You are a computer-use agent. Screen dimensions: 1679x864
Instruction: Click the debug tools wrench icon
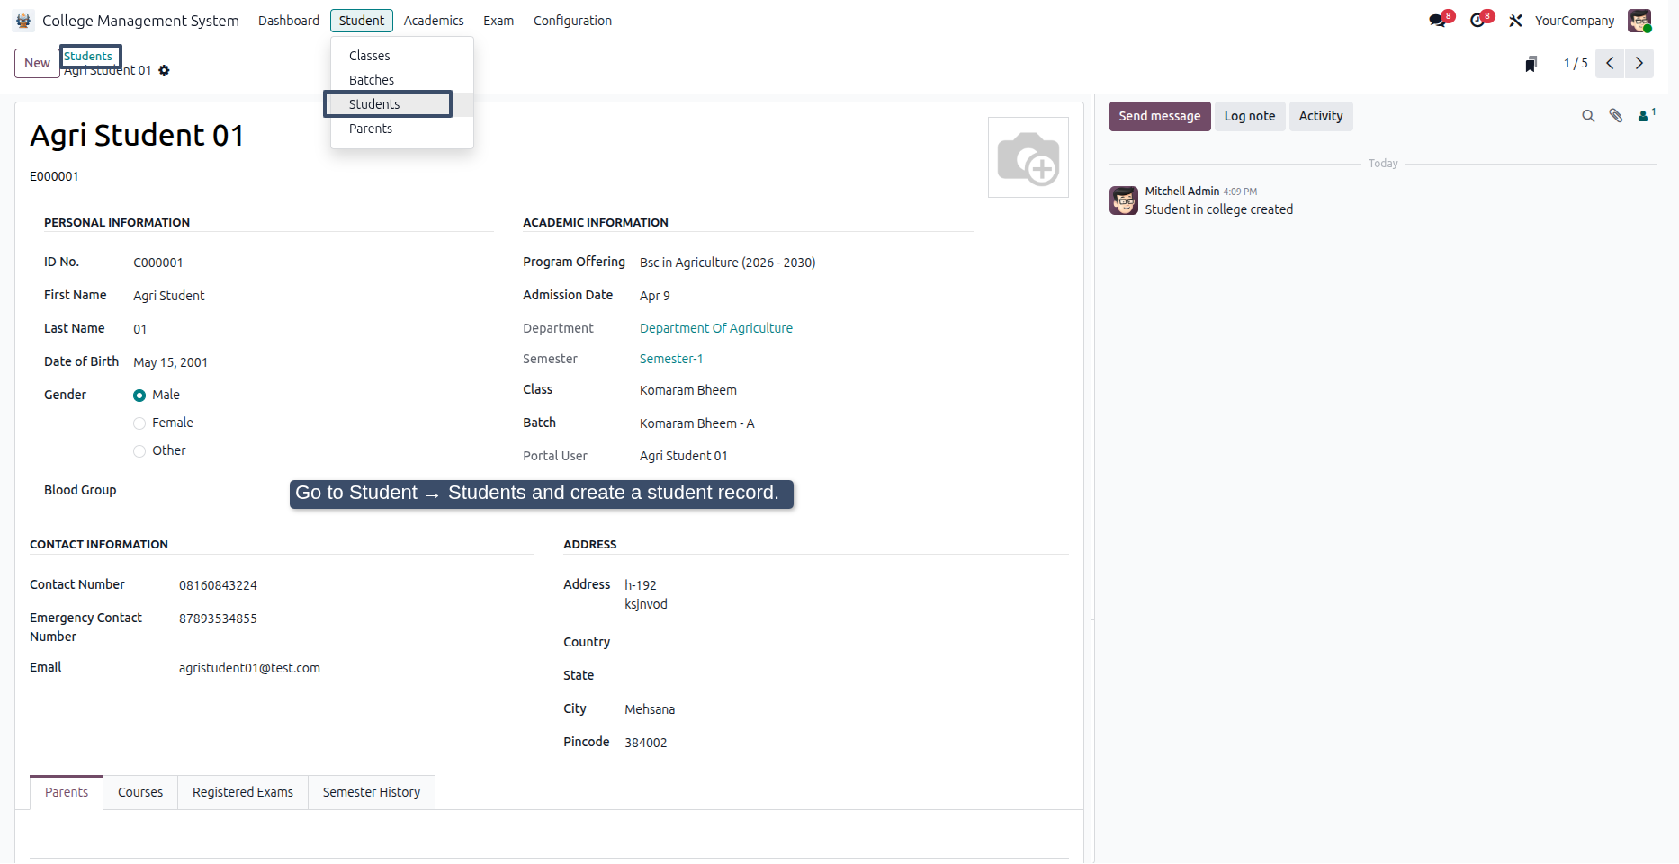coord(1516,21)
